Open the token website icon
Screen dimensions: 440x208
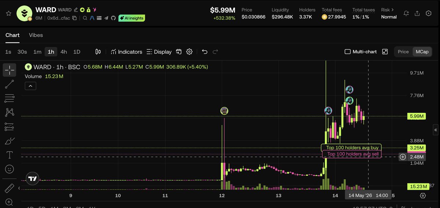click(99, 18)
